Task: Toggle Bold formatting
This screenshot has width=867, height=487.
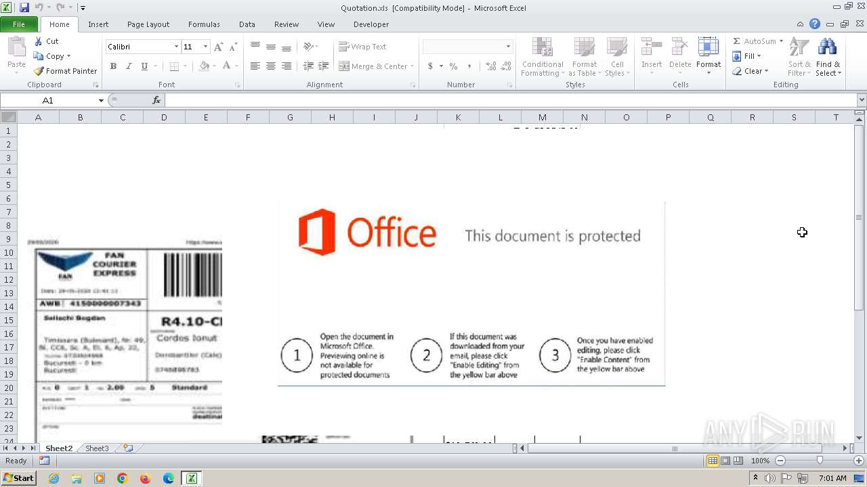Action: coord(113,66)
